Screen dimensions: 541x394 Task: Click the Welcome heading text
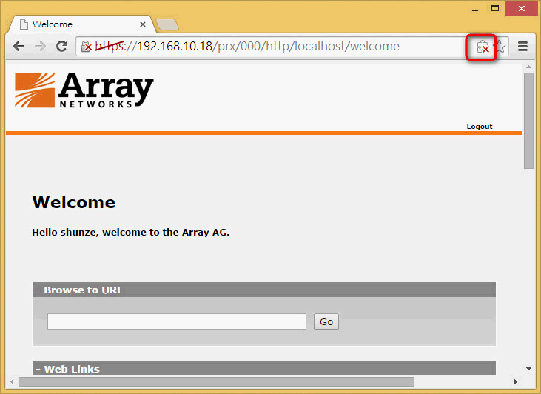point(74,202)
